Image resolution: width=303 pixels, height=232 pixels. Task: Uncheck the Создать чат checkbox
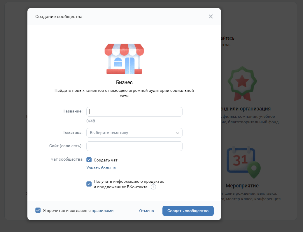(89, 160)
